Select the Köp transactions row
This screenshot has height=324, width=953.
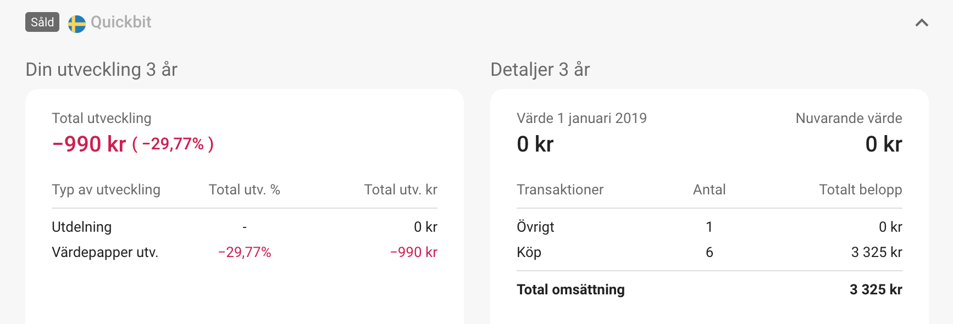pos(710,252)
